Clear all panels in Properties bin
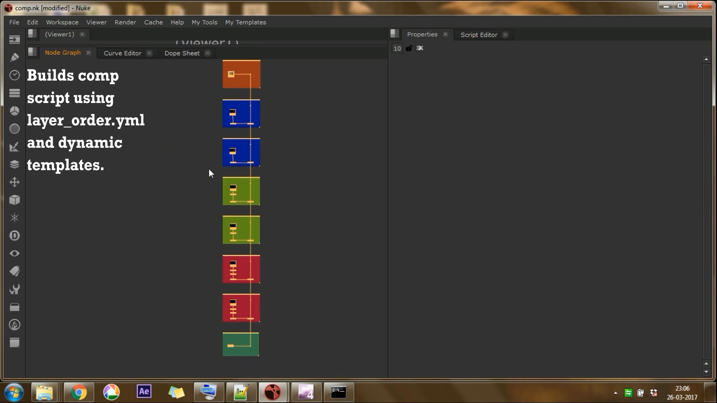The image size is (717, 403). click(420, 48)
